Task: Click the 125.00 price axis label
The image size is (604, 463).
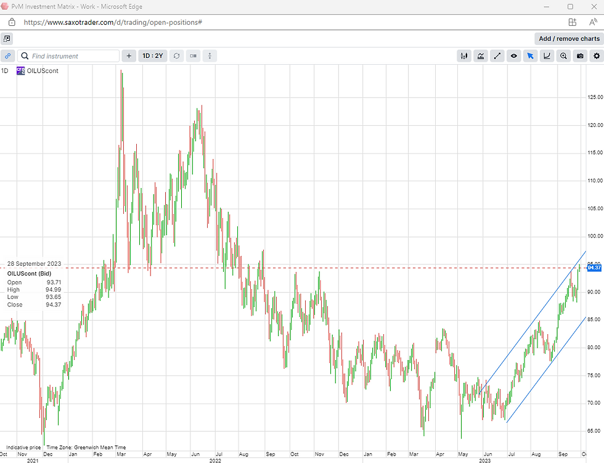Action: pyautogui.click(x=595, y=97)
